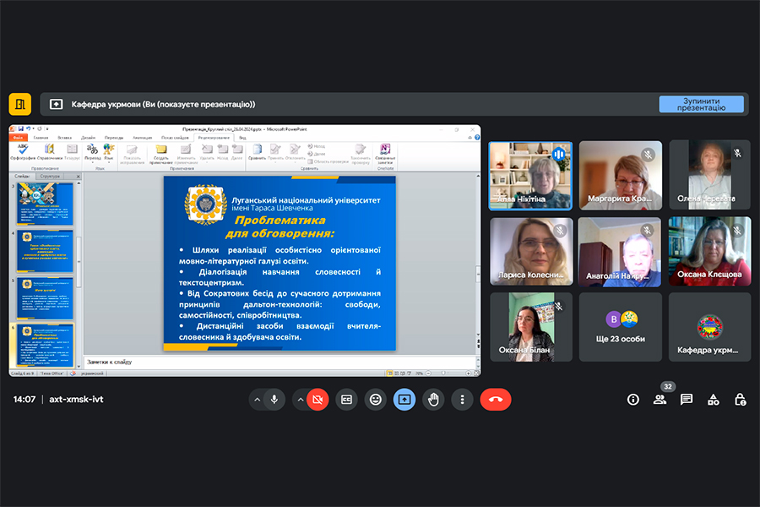The width and height of the screenshot is (760, 507).
Task: Switch to 'Слайды' pane tab
Action: pyautogui.click(x=22, y=176)
